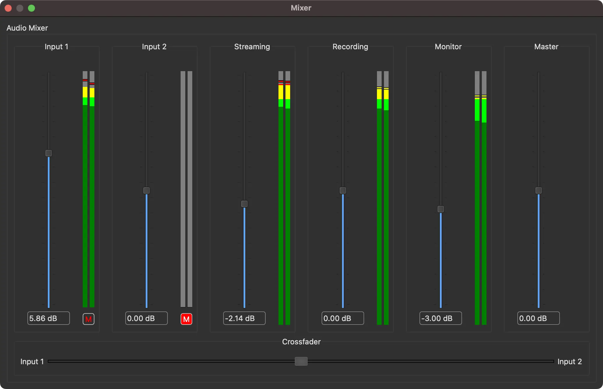Select the Recording fader handle
The width and height of the screenshot is (603, 389).
(343, 190)
